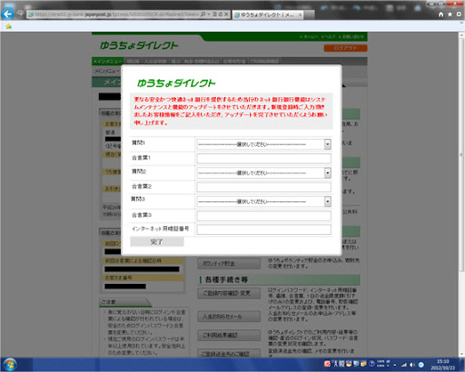Screen dimensions: 465x372
Task: Click the address bar URL field
Action: 116,15
